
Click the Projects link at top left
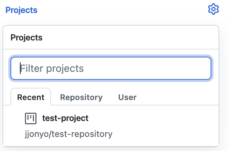21,10
